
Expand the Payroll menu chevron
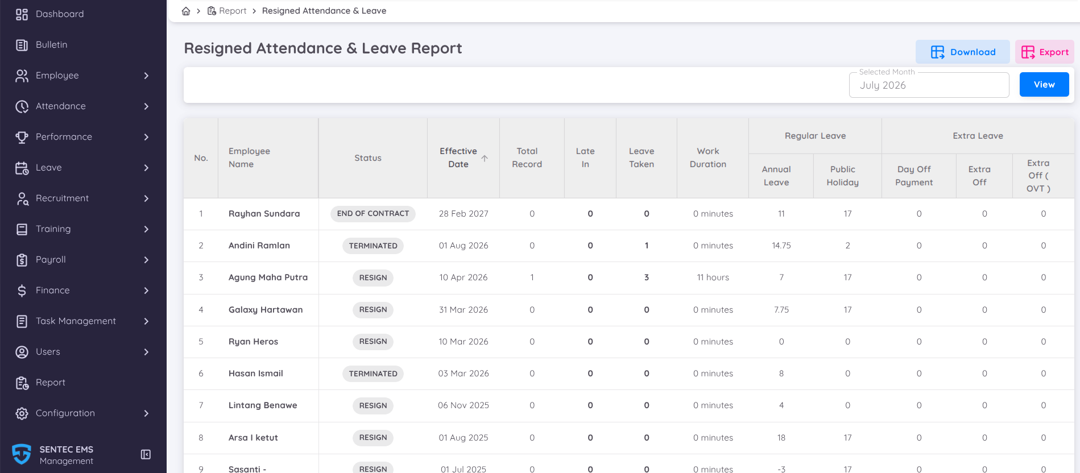pyautogui.click(x=146, y=260)
